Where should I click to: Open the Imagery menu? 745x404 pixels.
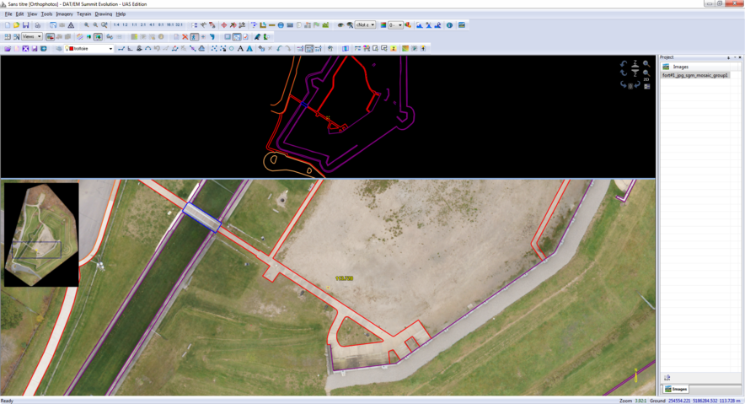click(64, 14)
